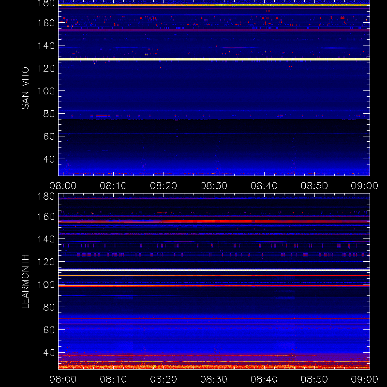Click the 140 frequency label on San Vito axis
The height and width of the screenshot is (387, 387).
[46, 45]
